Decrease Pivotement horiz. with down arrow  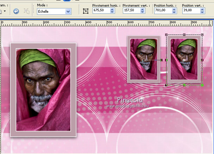[x=112, y=12]
